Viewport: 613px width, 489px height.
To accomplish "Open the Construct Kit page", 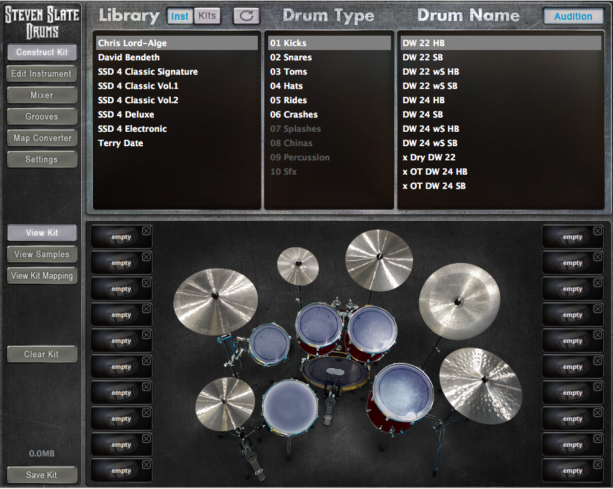I will 42,52.
